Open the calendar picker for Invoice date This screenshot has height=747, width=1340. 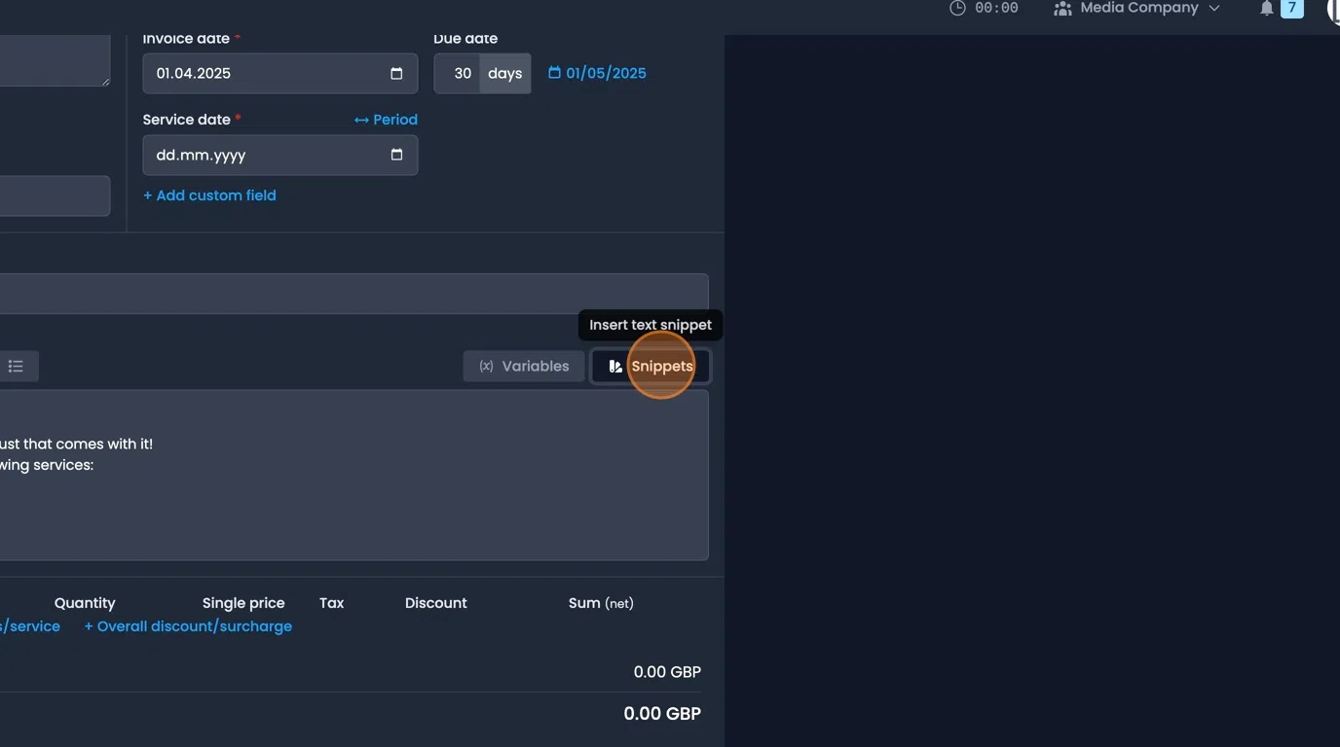(x=395, y=72)
